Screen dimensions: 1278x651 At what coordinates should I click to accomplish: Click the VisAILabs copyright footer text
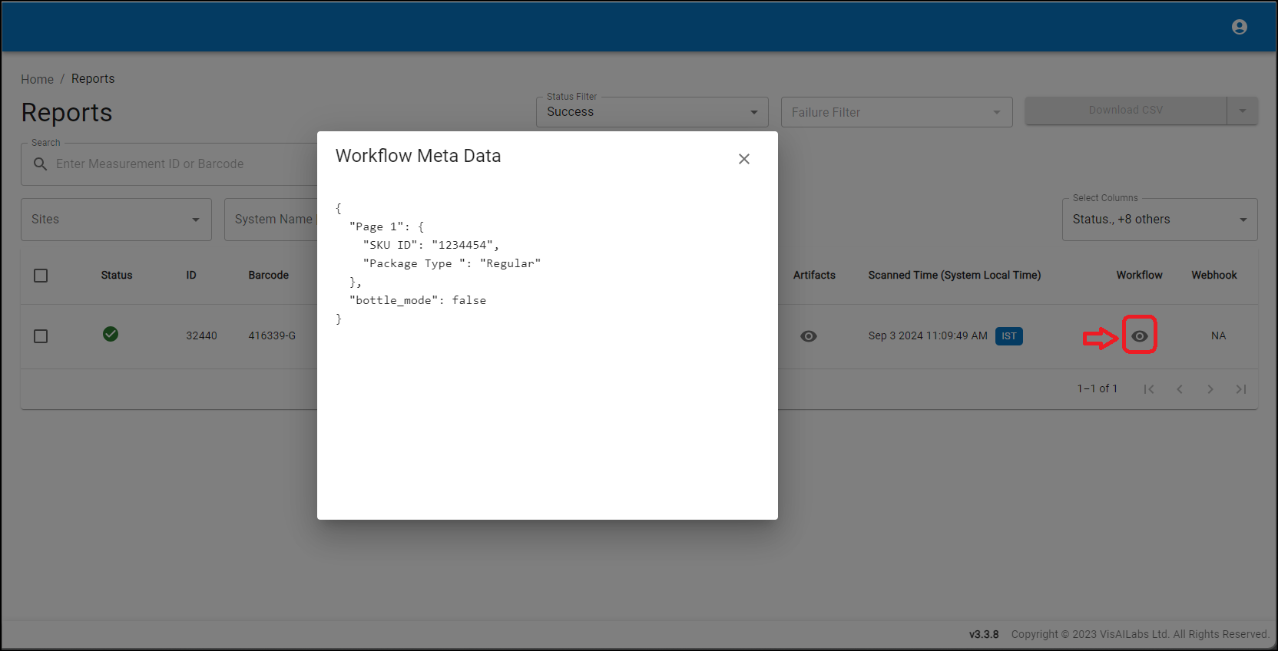(x=1140, y=634)
